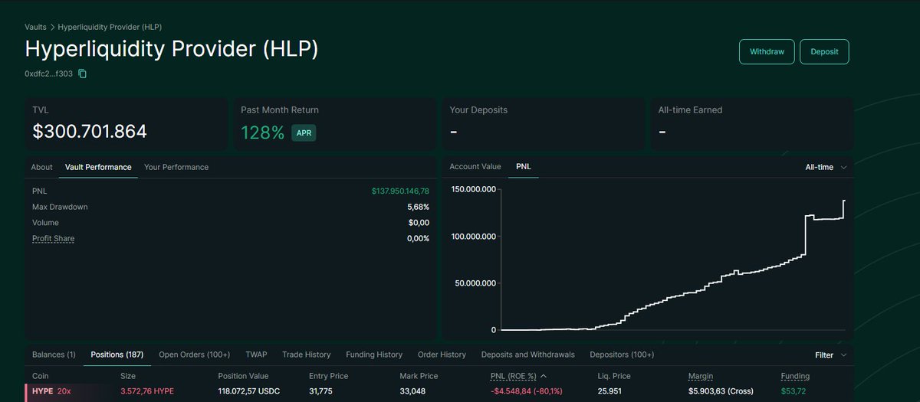Click the 3.572,76 HYPE size value

147,391
